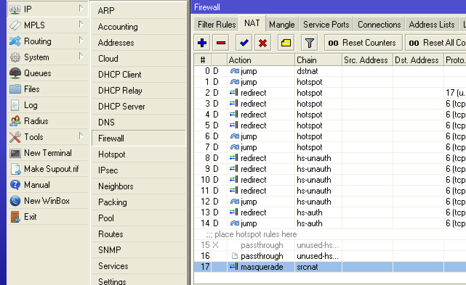Screen dimensions: 466x285
Task: Click the yellow comment note icon
Action: click(x=286, y=43)
